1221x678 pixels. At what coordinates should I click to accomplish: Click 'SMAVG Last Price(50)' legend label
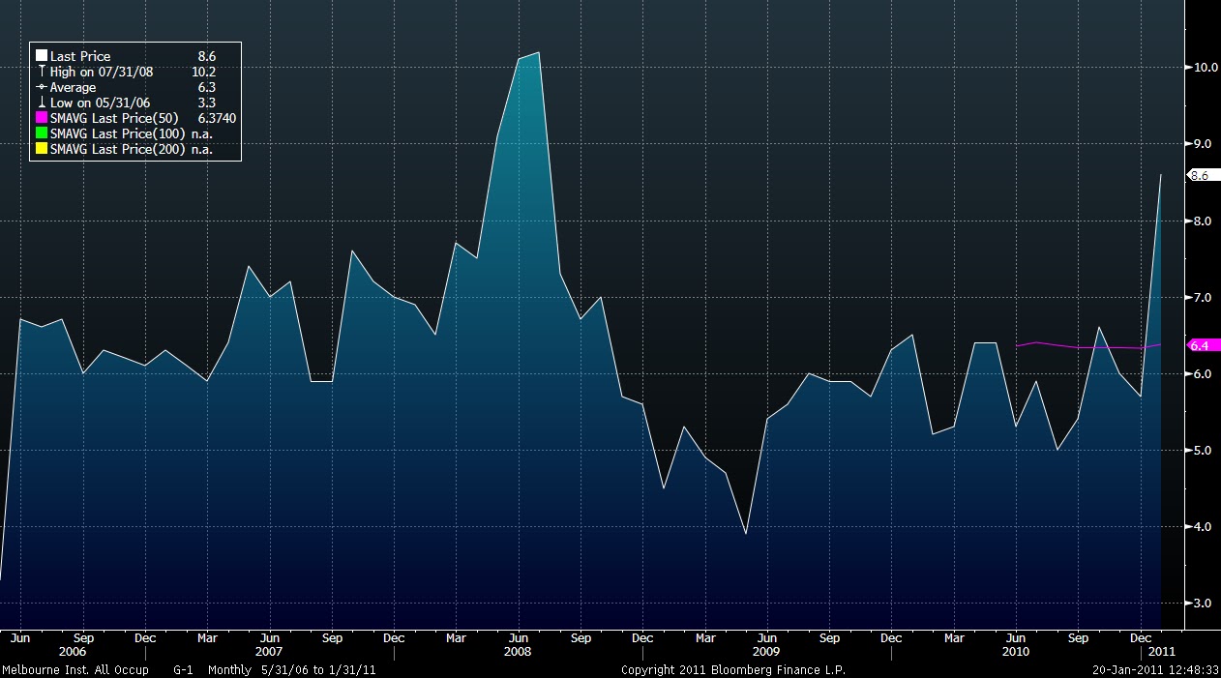pyautogui.click(x=114, y=118)
